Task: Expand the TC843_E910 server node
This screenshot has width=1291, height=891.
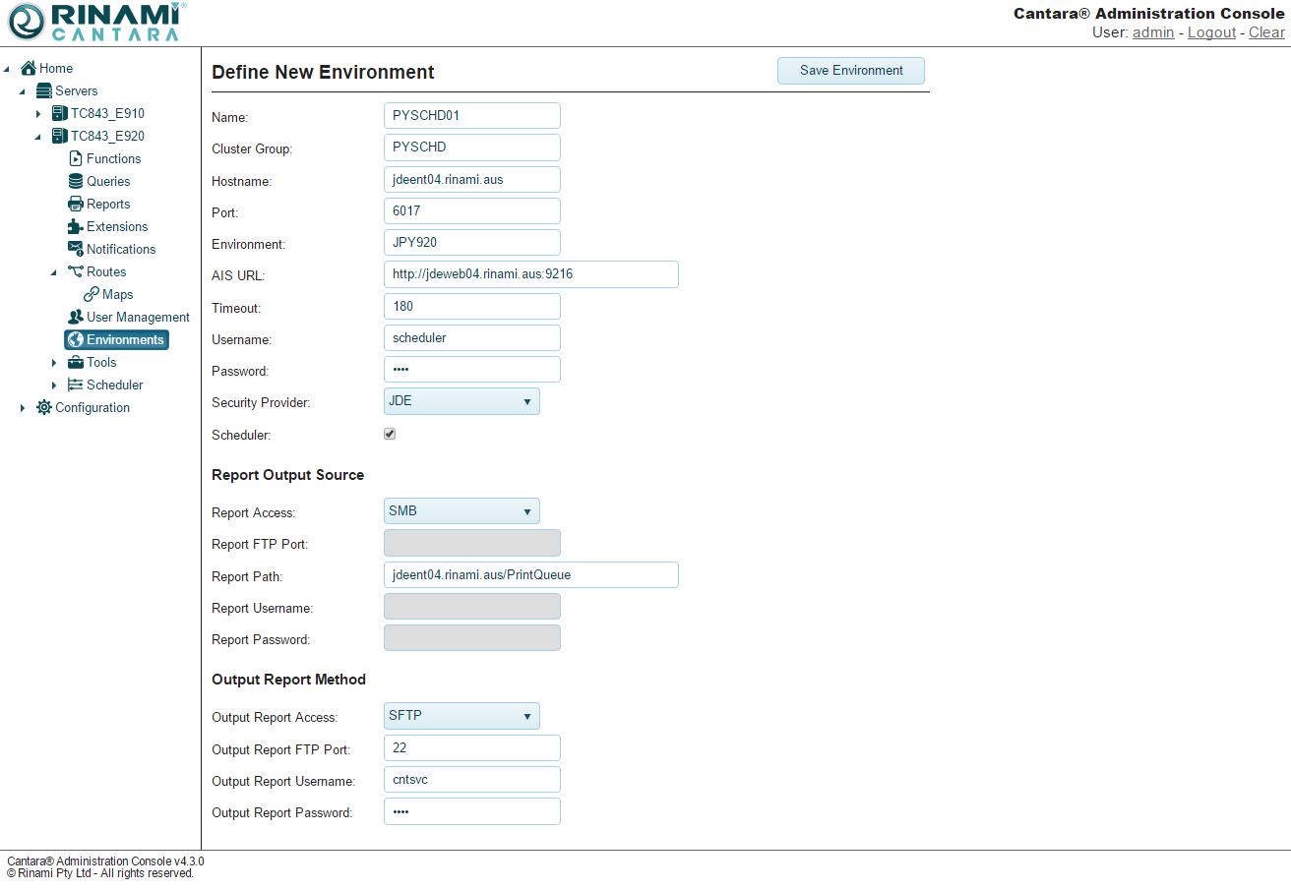Action: 38,114
